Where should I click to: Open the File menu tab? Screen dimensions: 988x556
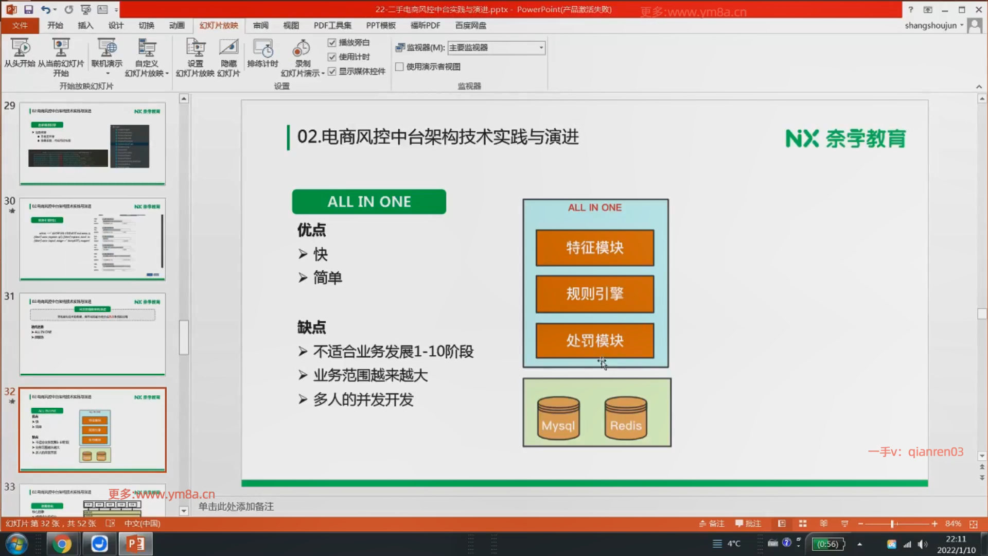(20, 25)
